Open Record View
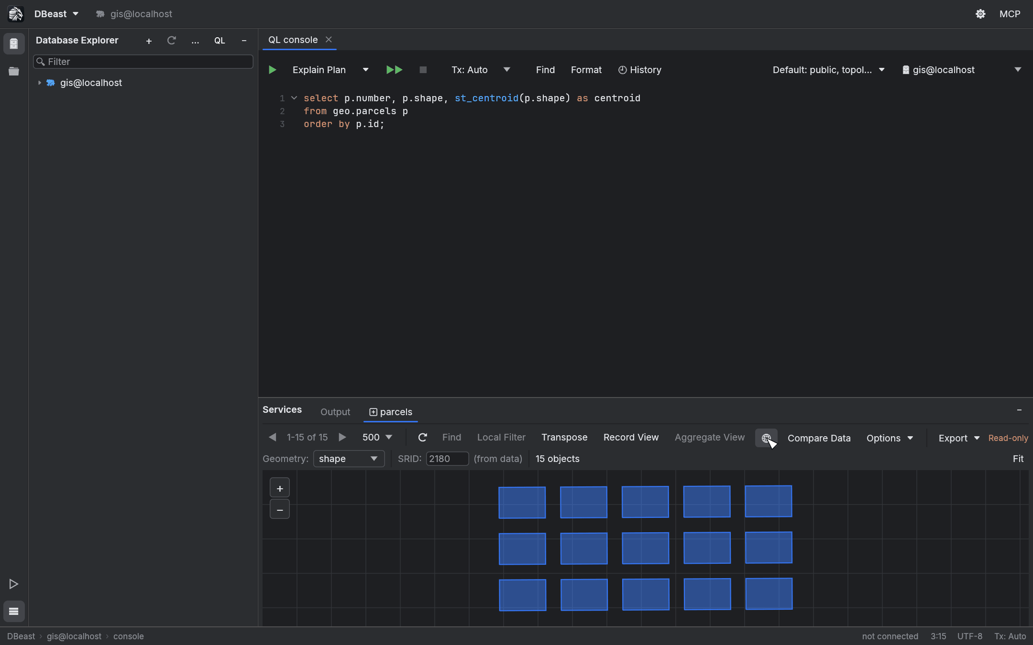Screen dimensions: 1033x645 pyautogui.click(x=631, y=437)
